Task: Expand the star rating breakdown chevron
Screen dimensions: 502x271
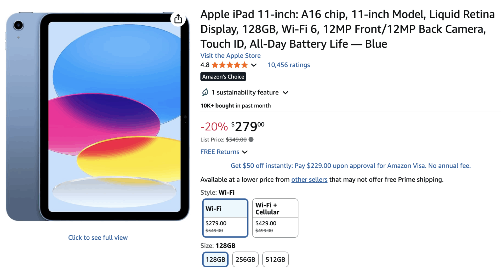Action: 253,65
